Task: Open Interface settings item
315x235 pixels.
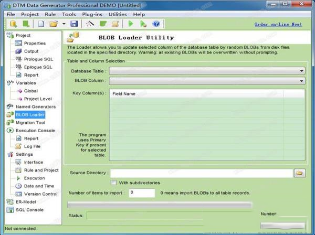Action: [x=34, y=162]
